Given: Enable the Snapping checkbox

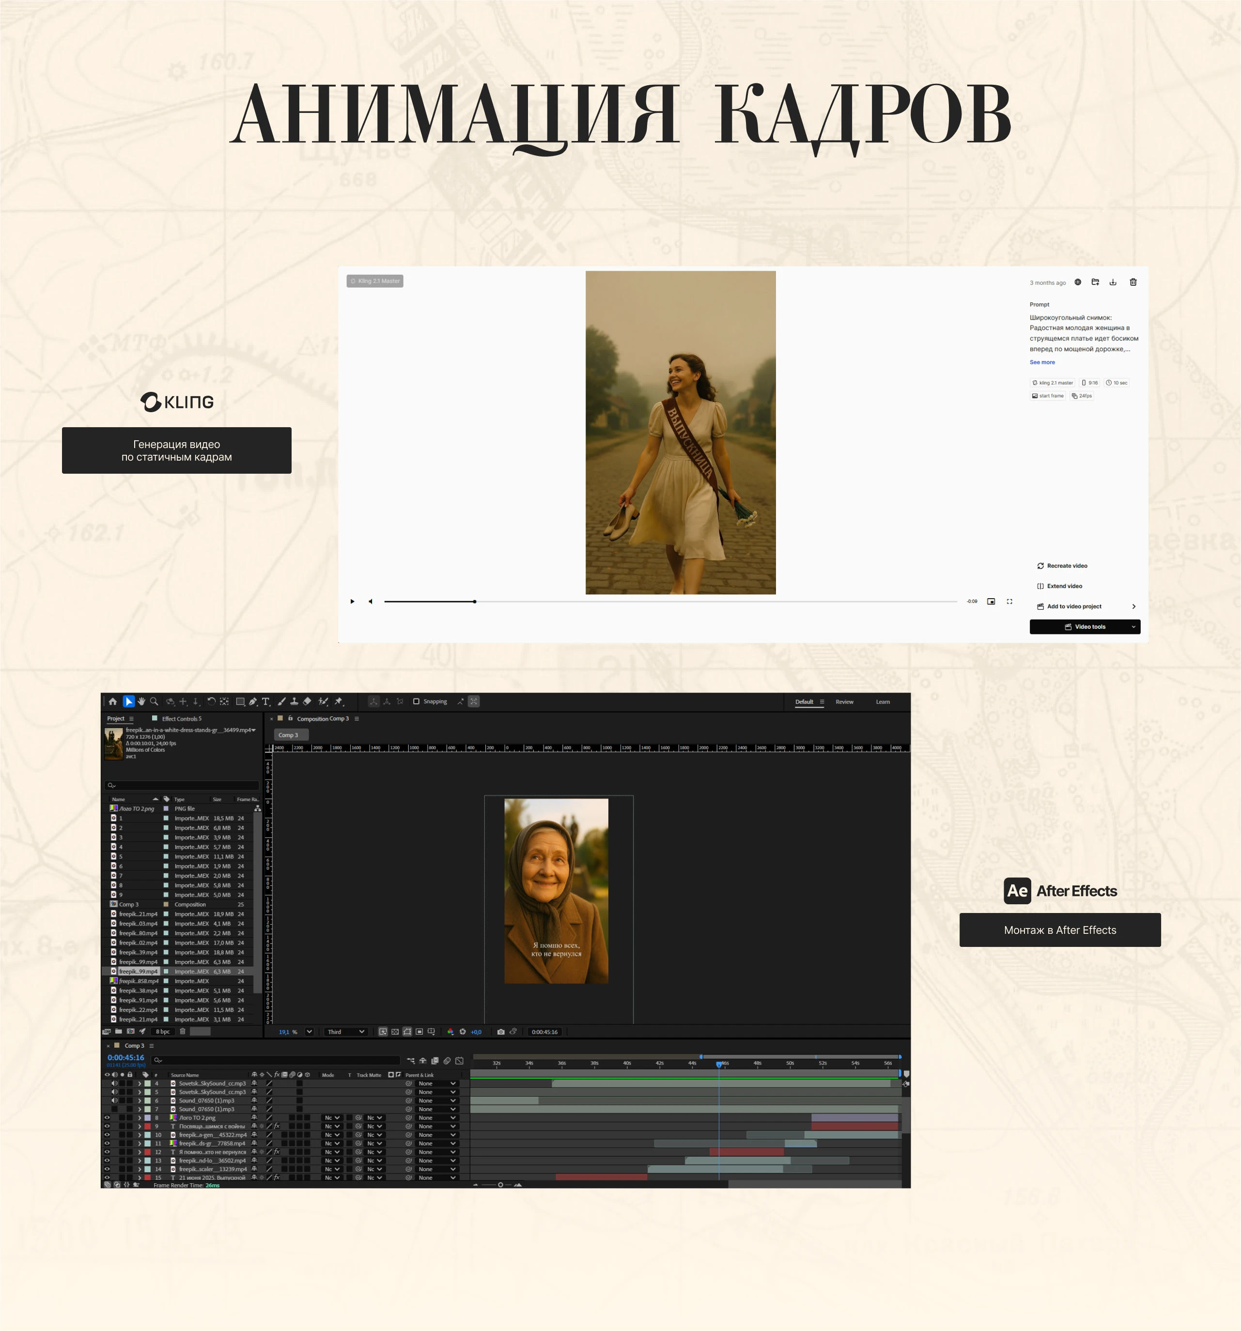Looking at the screenshot, I should pos(416,702).
